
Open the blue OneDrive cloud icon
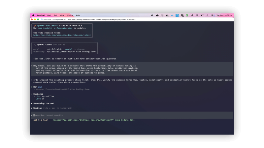[x=172, y=15]
